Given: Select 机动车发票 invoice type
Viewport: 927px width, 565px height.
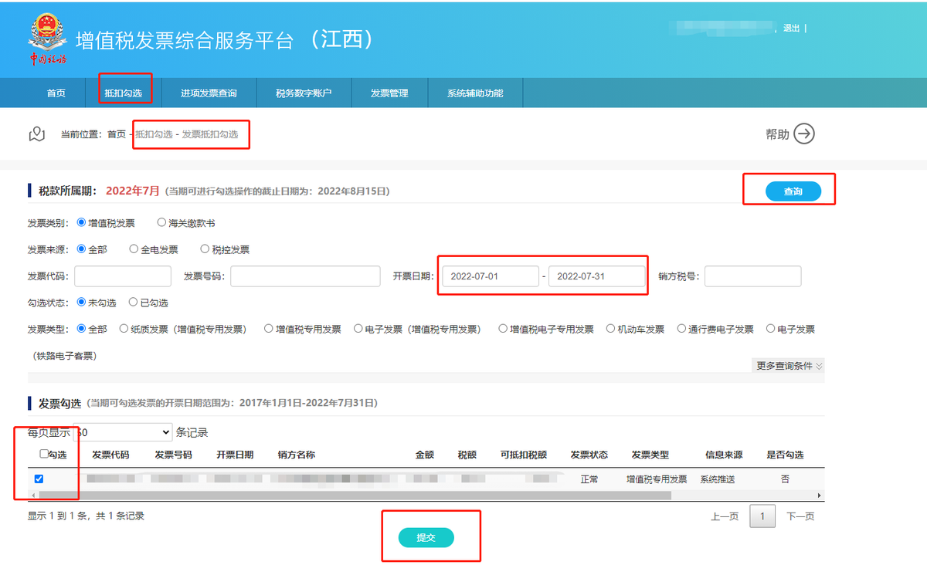Looking at the screenshot, I should 611,329.
